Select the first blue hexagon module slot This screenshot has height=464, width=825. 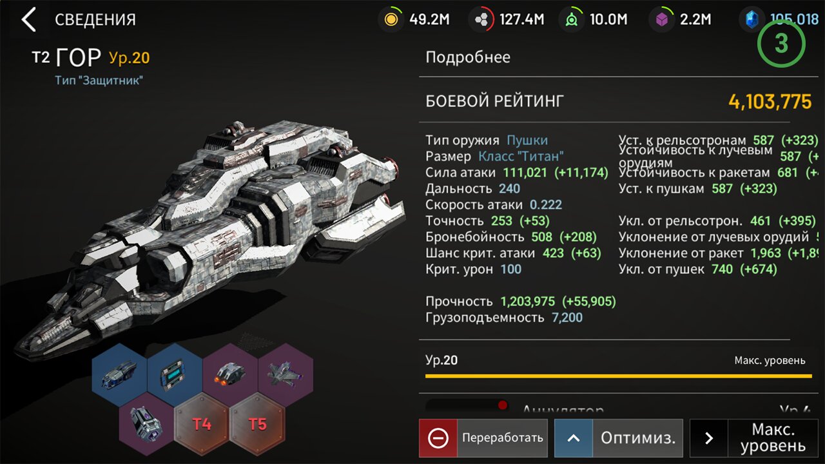pyautogui.click(x=119, y=374)
